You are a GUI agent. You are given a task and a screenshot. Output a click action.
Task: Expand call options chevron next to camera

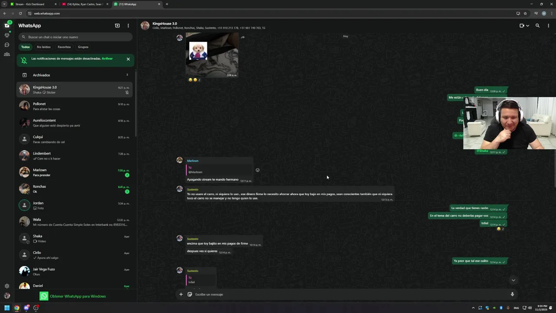[x=527, y=26]
